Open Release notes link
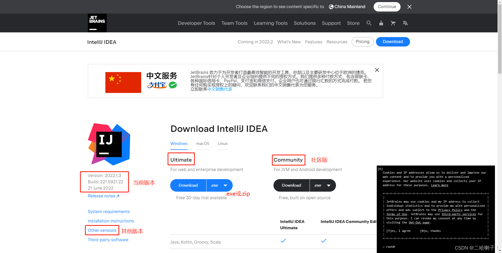 point(104,196)
